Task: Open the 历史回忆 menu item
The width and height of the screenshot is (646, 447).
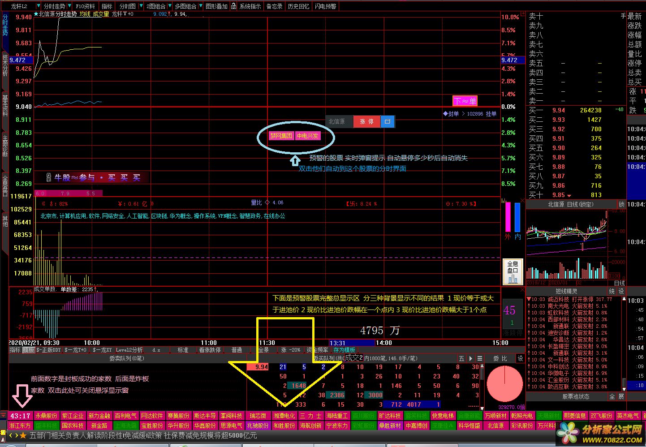Action: 298,6
